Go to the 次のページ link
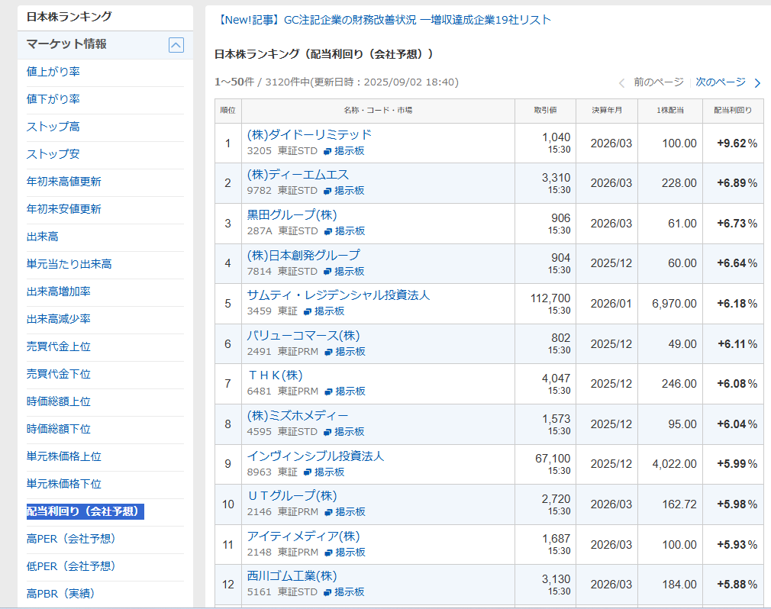The image size is (771, 609). point(721,82)
